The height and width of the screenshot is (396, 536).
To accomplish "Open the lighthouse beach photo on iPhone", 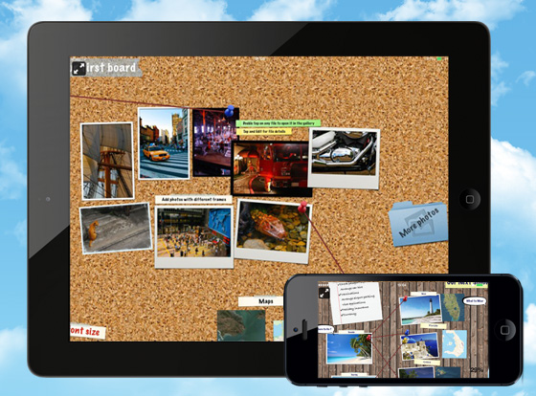I will click(421, 310).
